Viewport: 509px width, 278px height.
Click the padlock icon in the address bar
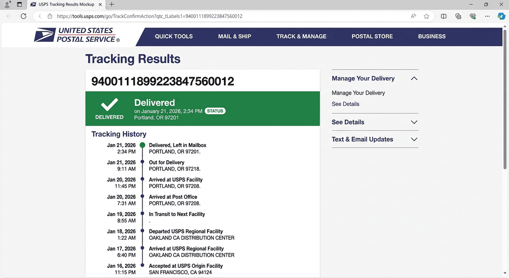[50, 16]
